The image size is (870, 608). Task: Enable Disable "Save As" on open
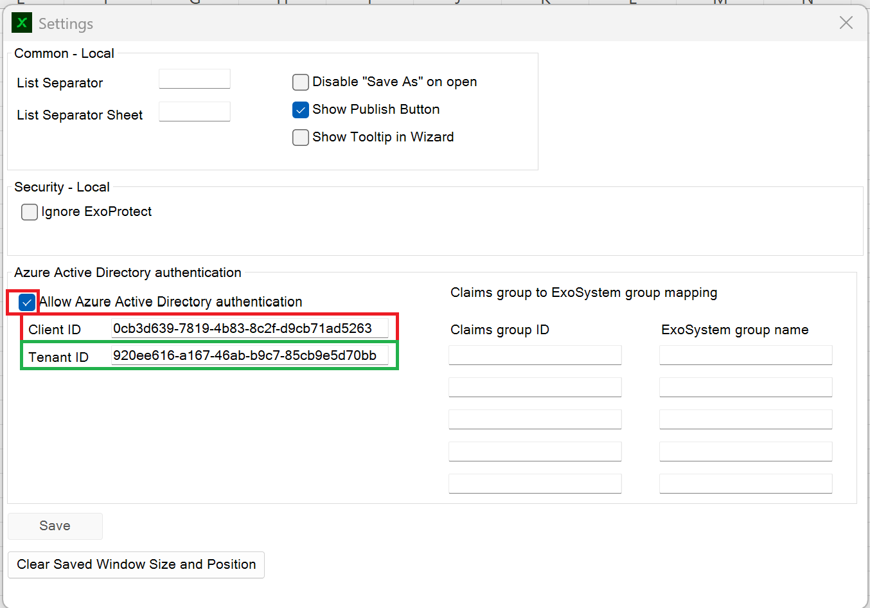(x=301, y=82)
